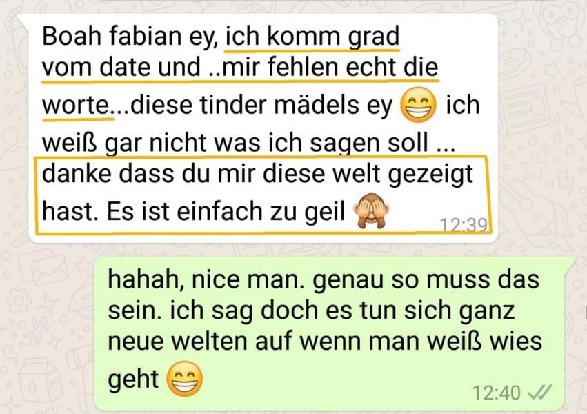Click the grinning emoji after 'geht'
This screenshot has width=587, height=414.
pos(185,379)
